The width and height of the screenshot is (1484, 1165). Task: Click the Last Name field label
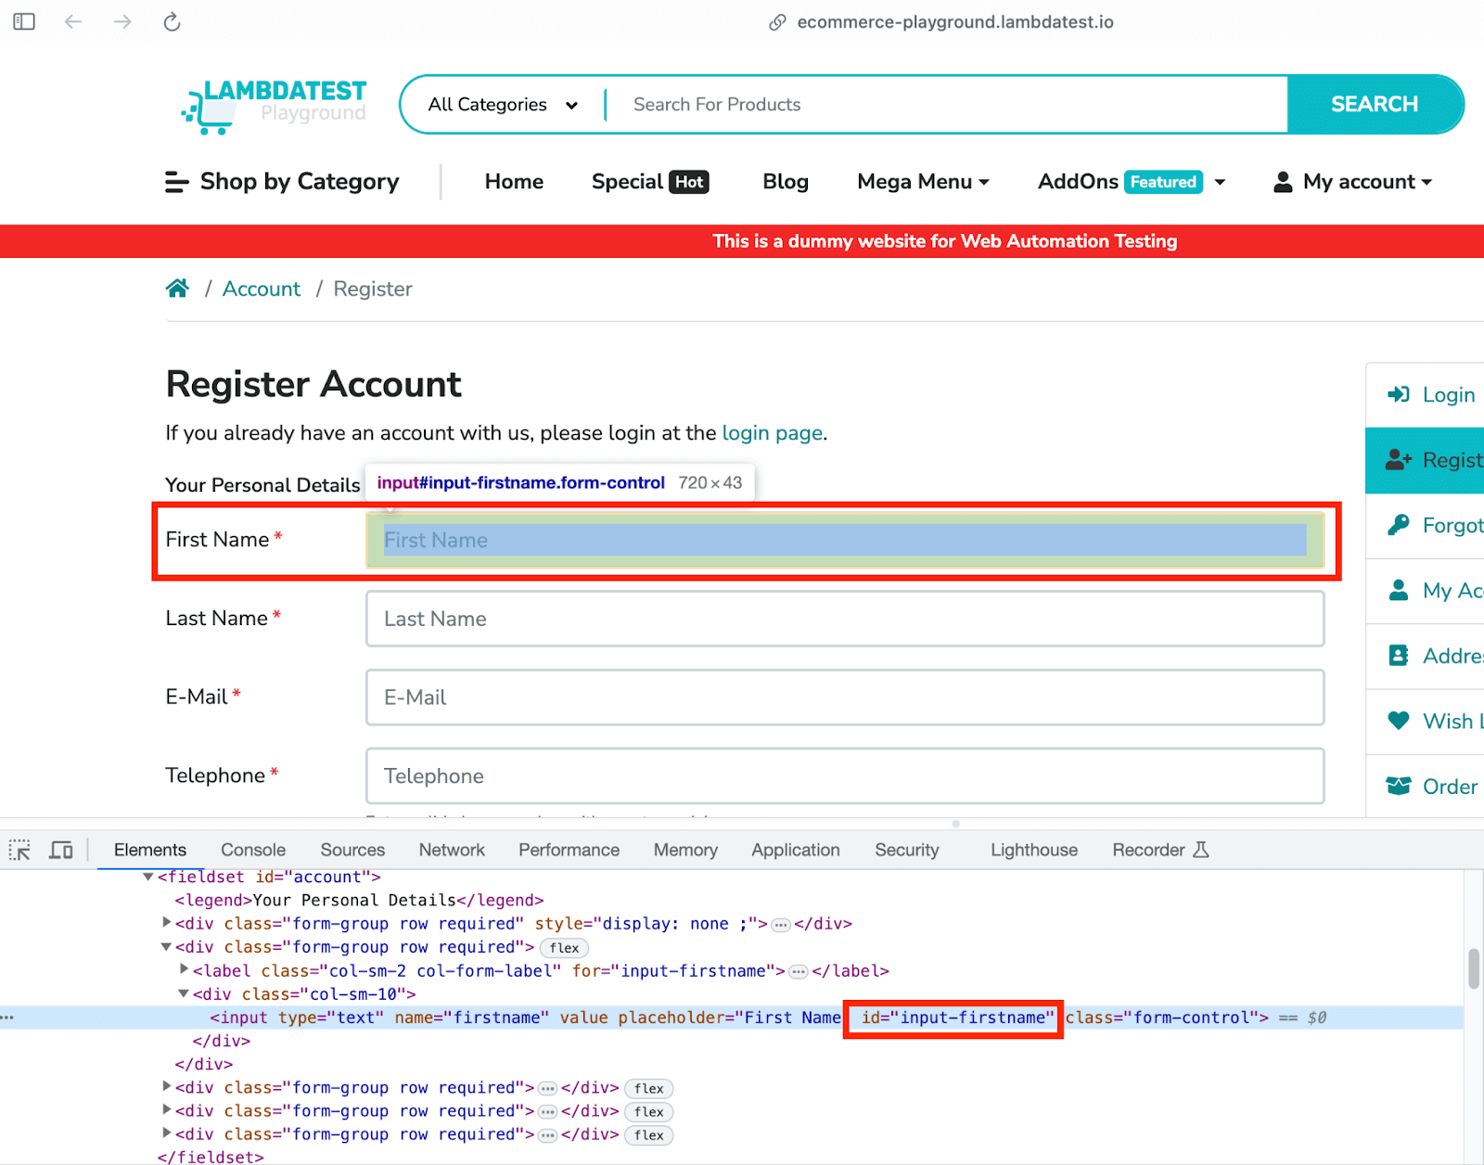tap(216, 618)
